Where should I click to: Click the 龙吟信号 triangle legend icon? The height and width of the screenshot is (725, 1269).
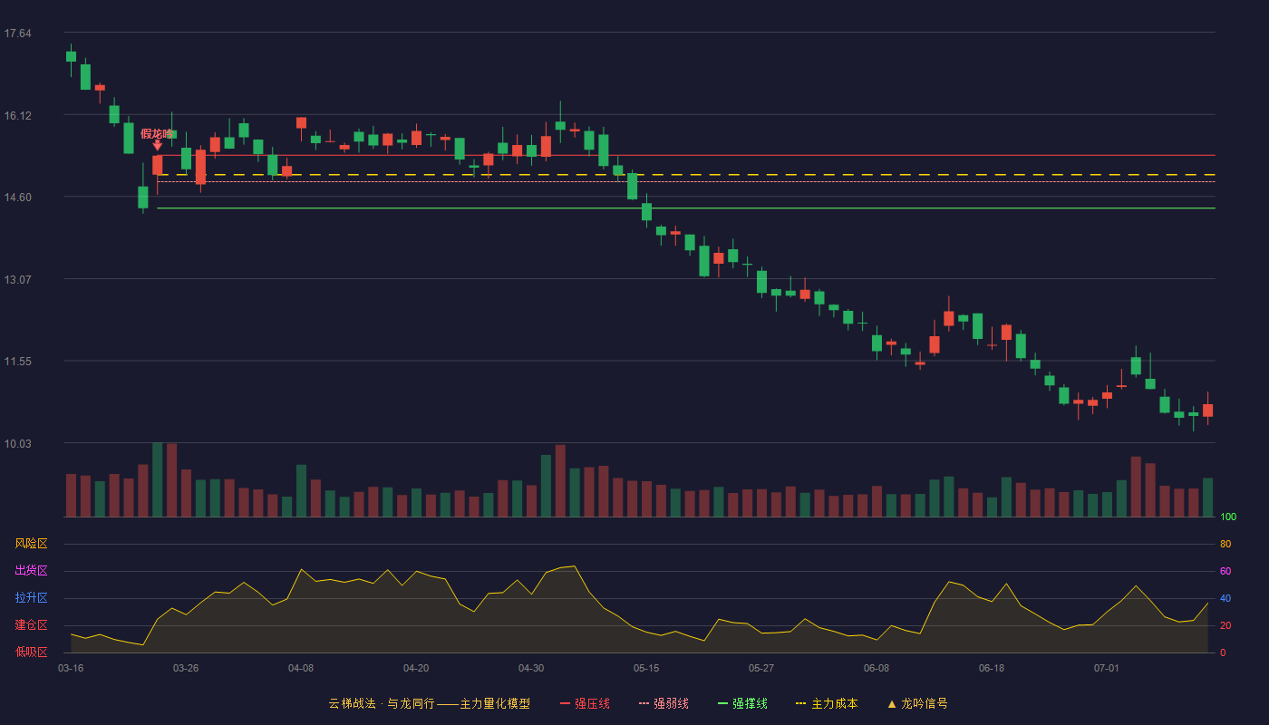(x=892, y=704)
